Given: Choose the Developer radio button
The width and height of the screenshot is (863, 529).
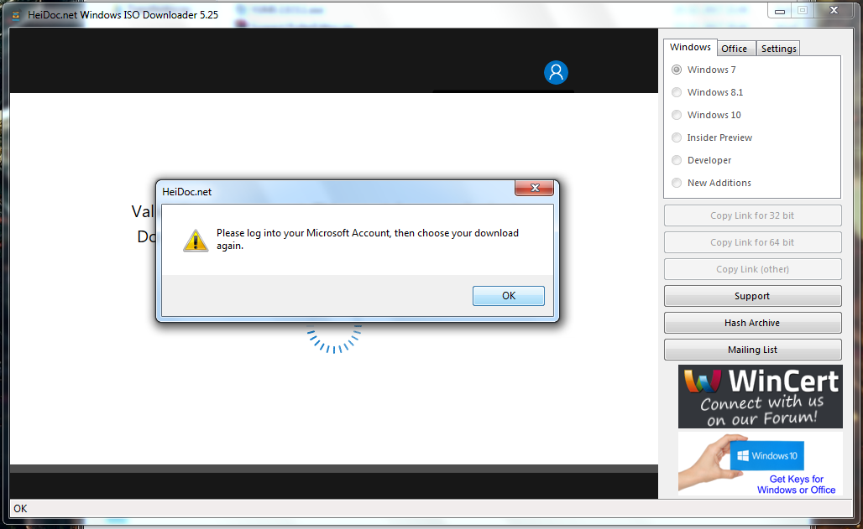Looking at the screenshot, I should (x=677, y=160).
